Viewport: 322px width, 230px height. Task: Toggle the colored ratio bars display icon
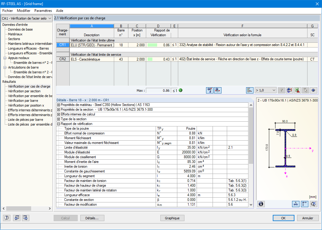tap(250, 90)
